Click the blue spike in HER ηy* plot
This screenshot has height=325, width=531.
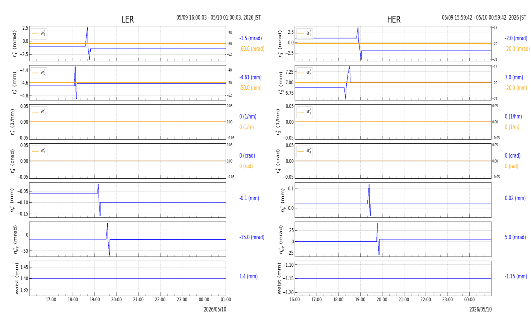[369, 200]
